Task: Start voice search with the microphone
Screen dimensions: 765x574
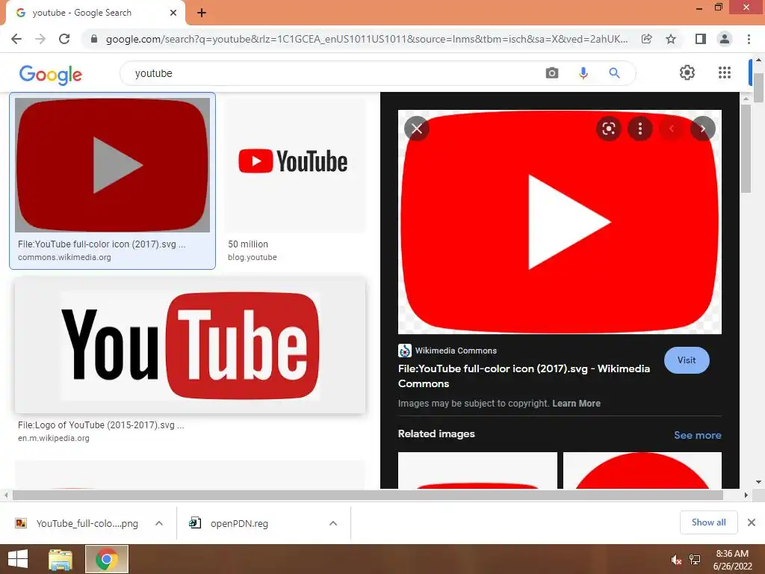Action: point(583,73)
